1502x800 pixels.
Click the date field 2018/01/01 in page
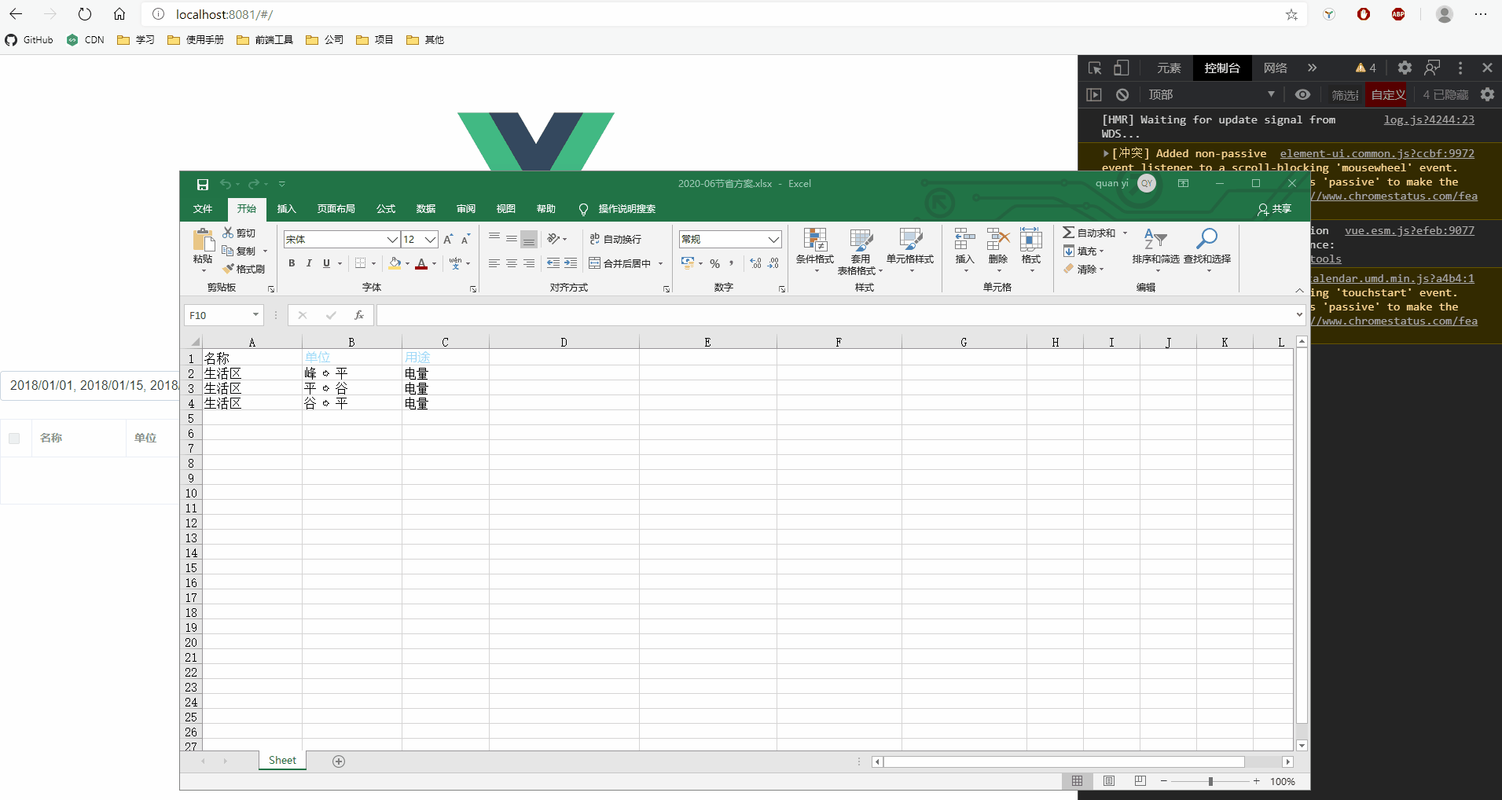90,385
